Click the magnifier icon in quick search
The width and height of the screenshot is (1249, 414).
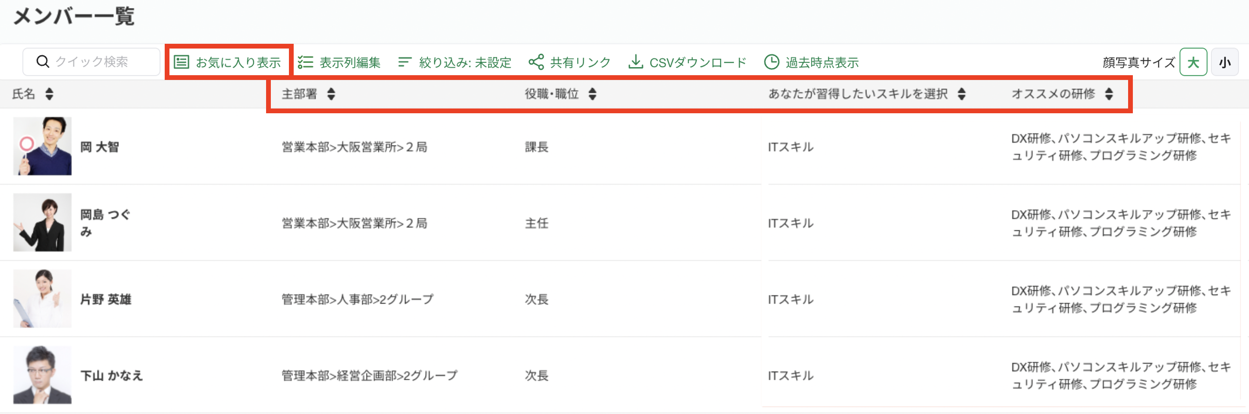(43, 61)
